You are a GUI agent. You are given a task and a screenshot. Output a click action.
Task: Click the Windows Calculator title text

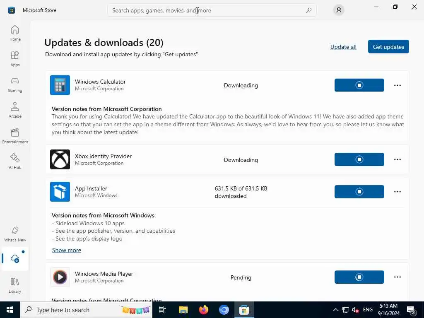click(100, 82)
